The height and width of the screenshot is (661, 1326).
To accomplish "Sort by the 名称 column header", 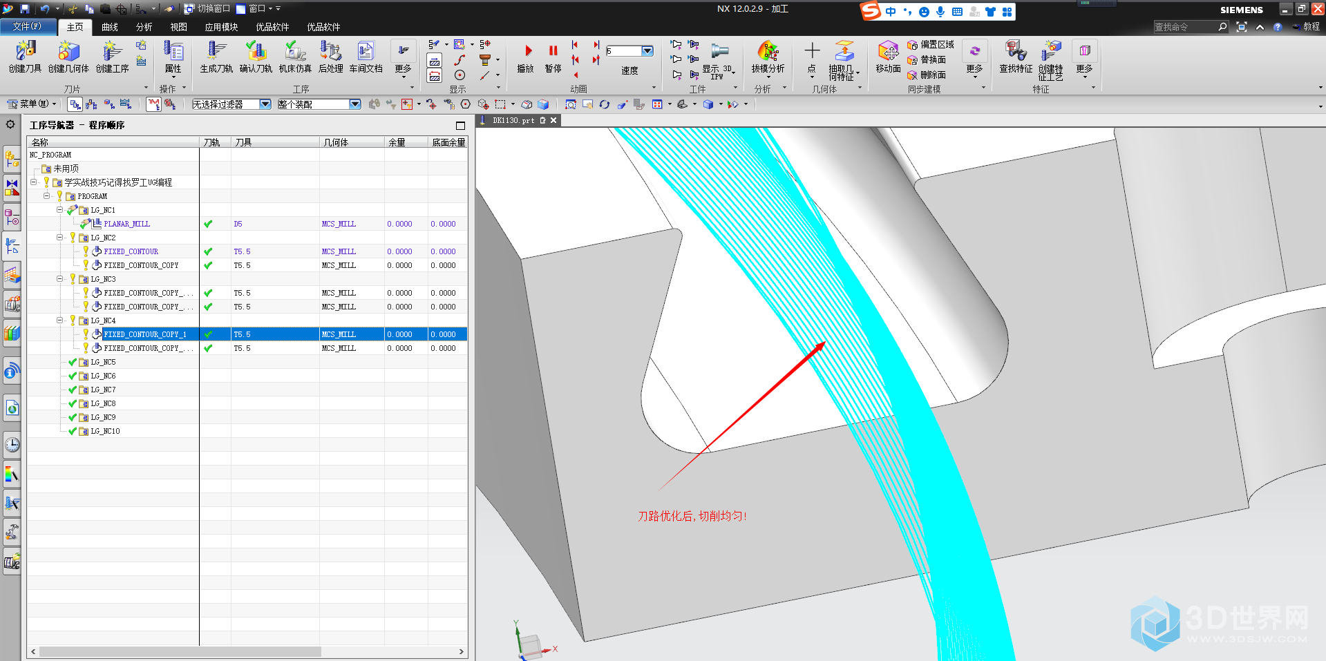I will (113, 142).
